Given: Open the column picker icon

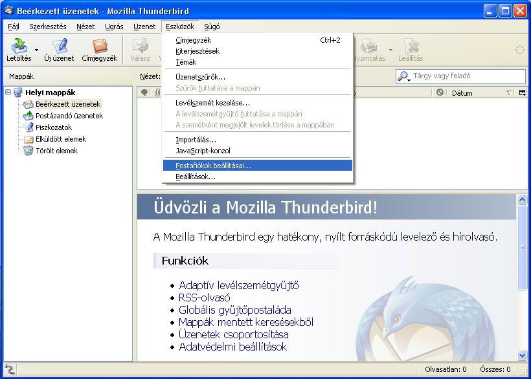Looking at the screenshot, I should (x=523, y=92).
